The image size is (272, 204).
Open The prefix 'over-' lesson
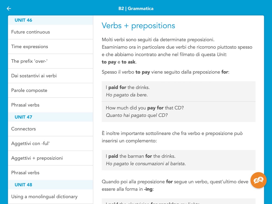tap(29, 61)
